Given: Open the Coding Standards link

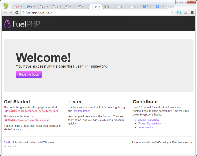Looking at the screenshot, I should coord(148,120).
